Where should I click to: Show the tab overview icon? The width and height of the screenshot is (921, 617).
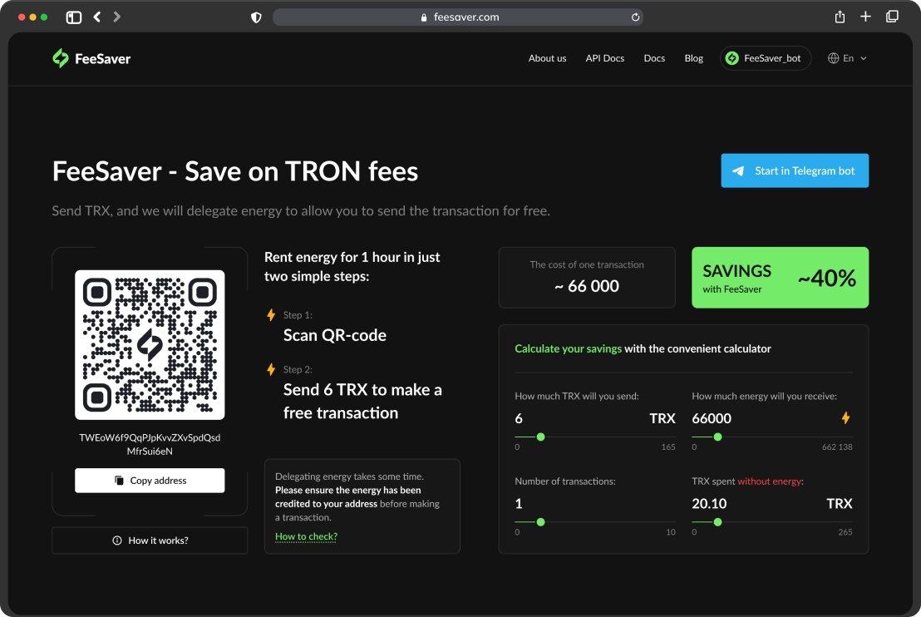point(892,17)
